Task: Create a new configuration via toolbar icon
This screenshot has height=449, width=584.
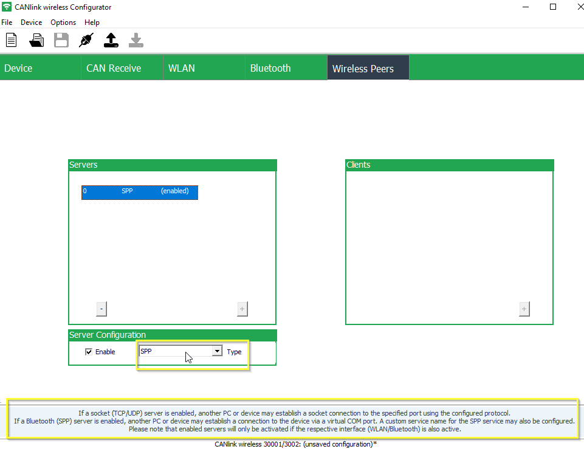Action: (11, 40)
